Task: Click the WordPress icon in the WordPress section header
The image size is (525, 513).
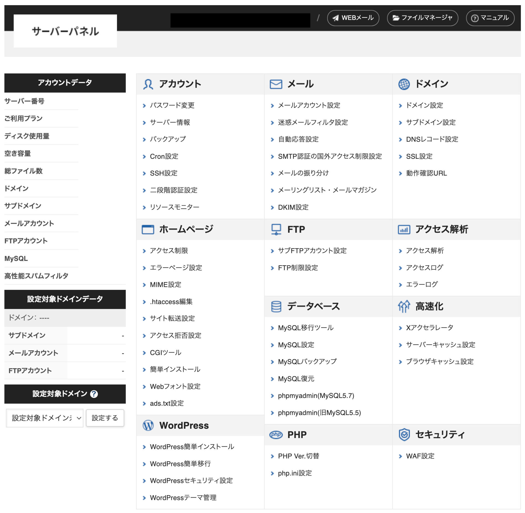Action: (148, 425)
